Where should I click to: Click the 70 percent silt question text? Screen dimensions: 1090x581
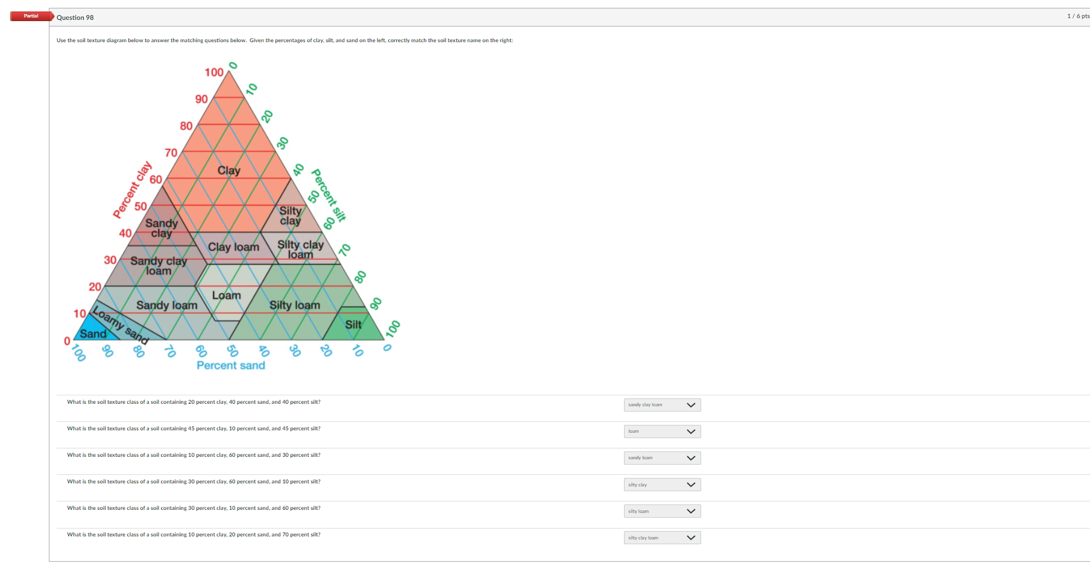coord(194,535)
